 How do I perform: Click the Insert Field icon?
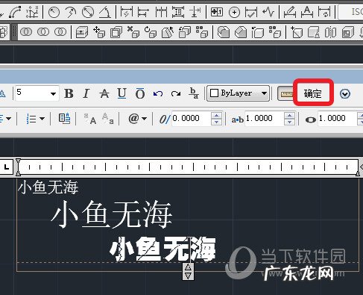[64, 119]
